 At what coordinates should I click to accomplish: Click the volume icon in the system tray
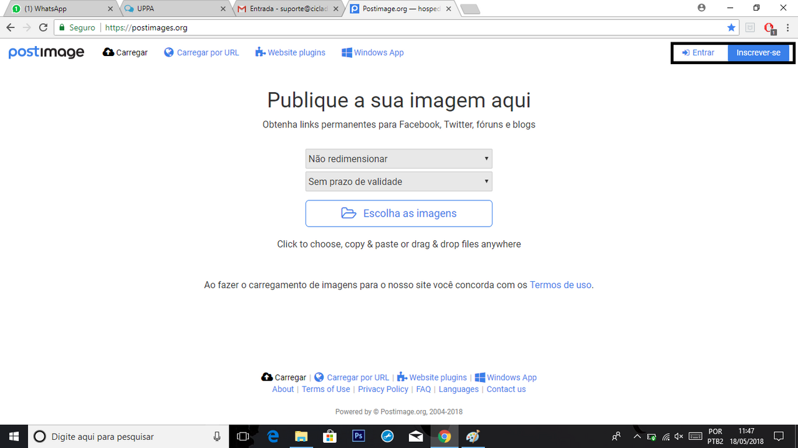coord(679,437)
